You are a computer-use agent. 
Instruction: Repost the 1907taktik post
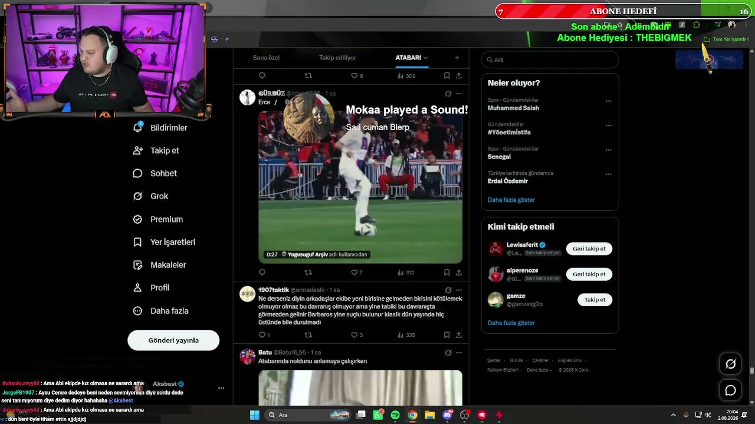tap(308, 334)
